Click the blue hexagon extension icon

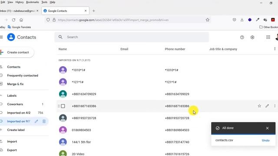click(250, 20)
